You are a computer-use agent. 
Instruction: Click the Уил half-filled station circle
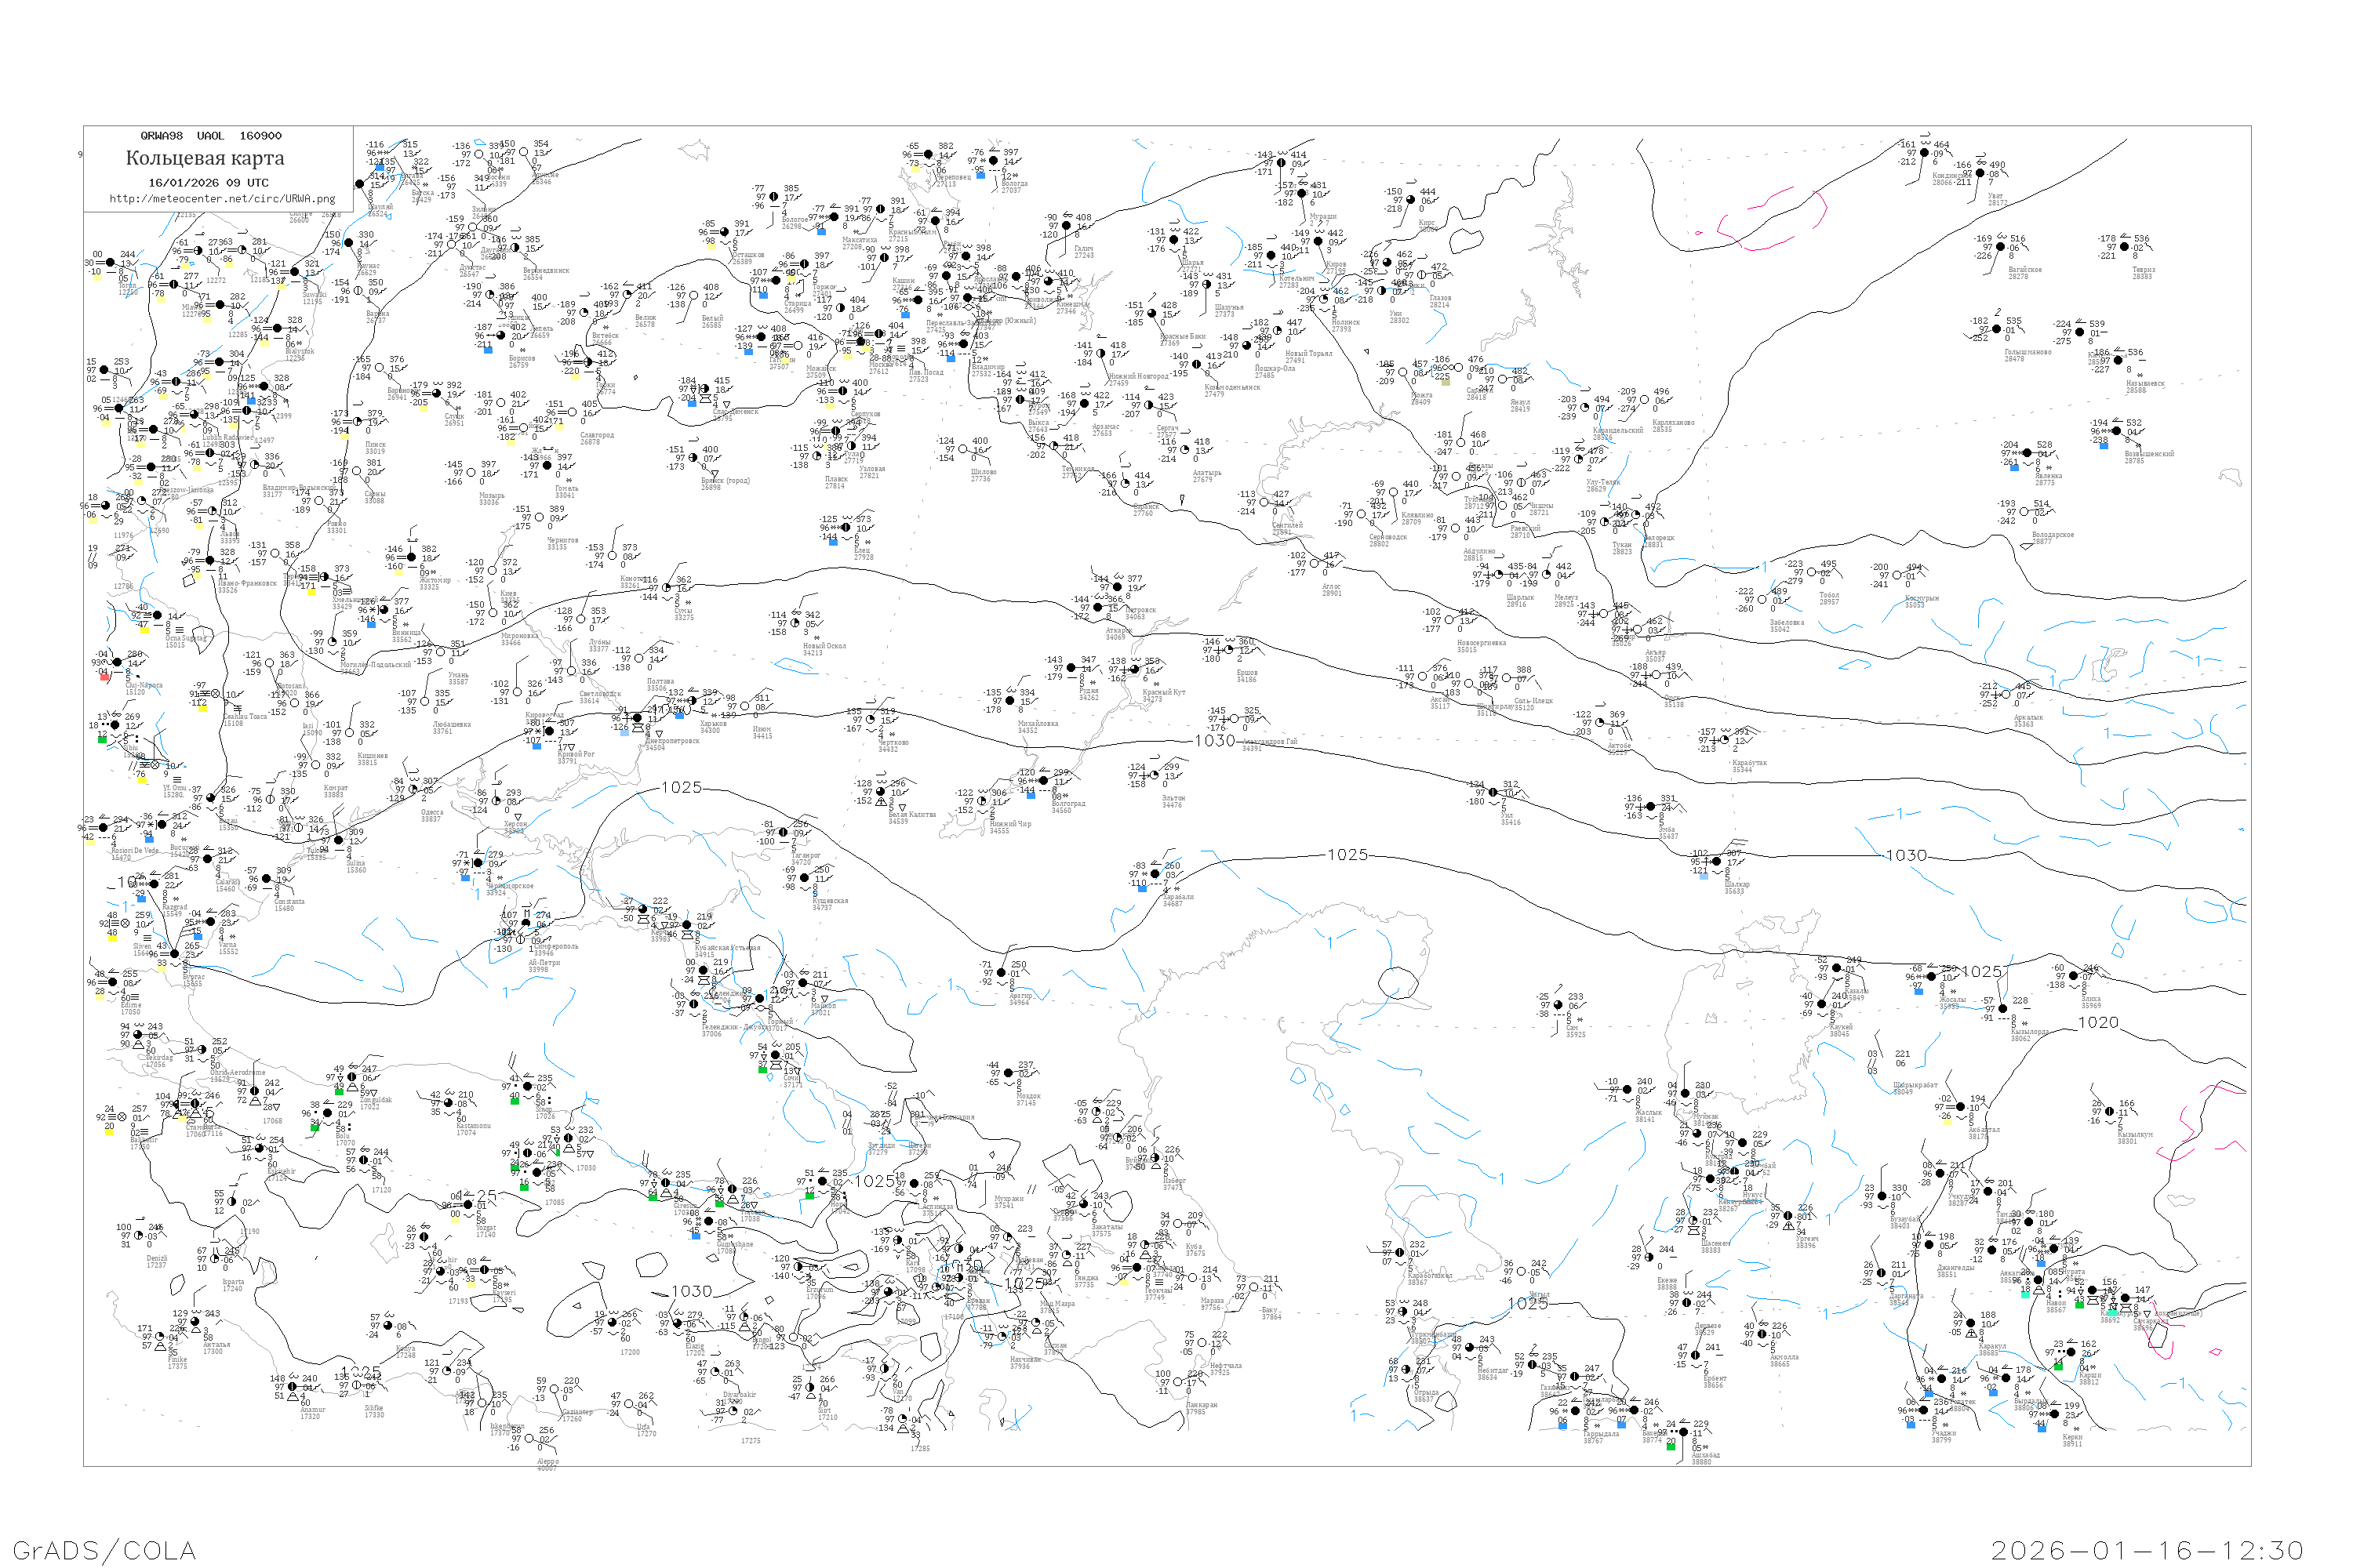point(1493,793)
